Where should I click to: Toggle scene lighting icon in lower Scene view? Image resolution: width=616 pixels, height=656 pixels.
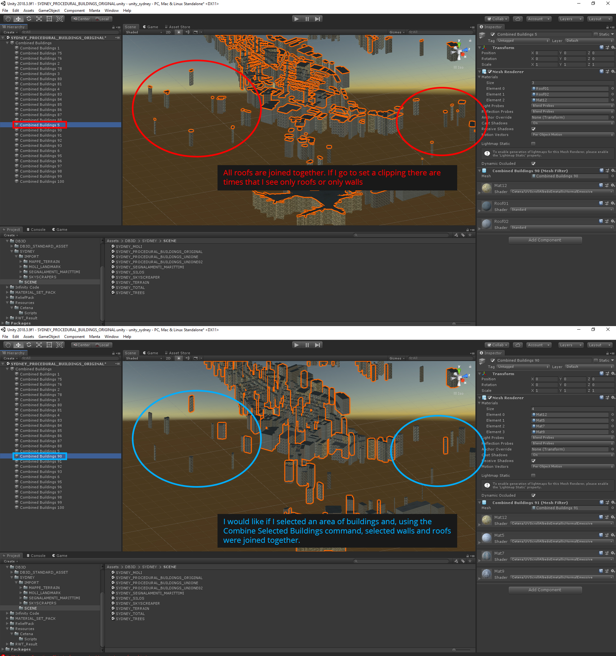click(x=179, y=358)
